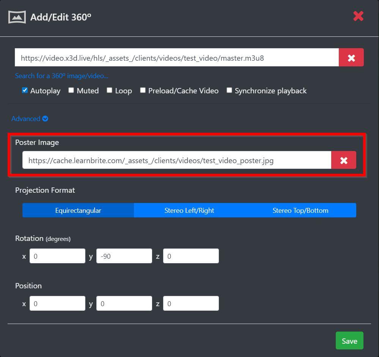Viewport: 379px width, 357px height.
Task: Click the Add/Edit 360° title
Action: tap(61, 17)
